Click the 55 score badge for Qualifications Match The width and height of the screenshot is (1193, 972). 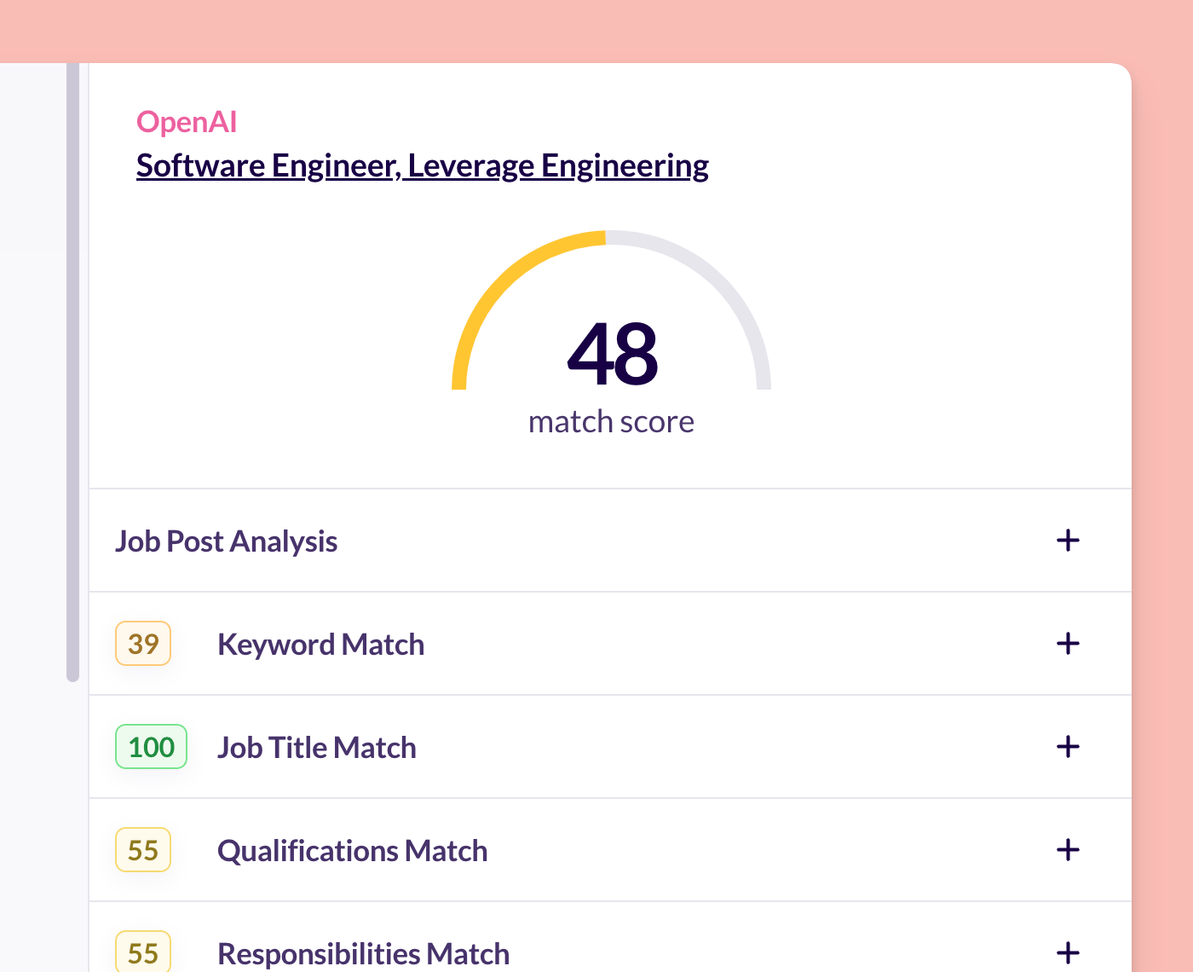[x=143, y=850]
